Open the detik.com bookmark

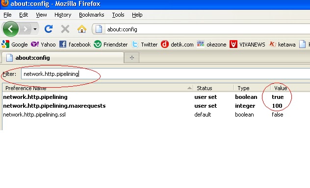[x=177, y=45]
